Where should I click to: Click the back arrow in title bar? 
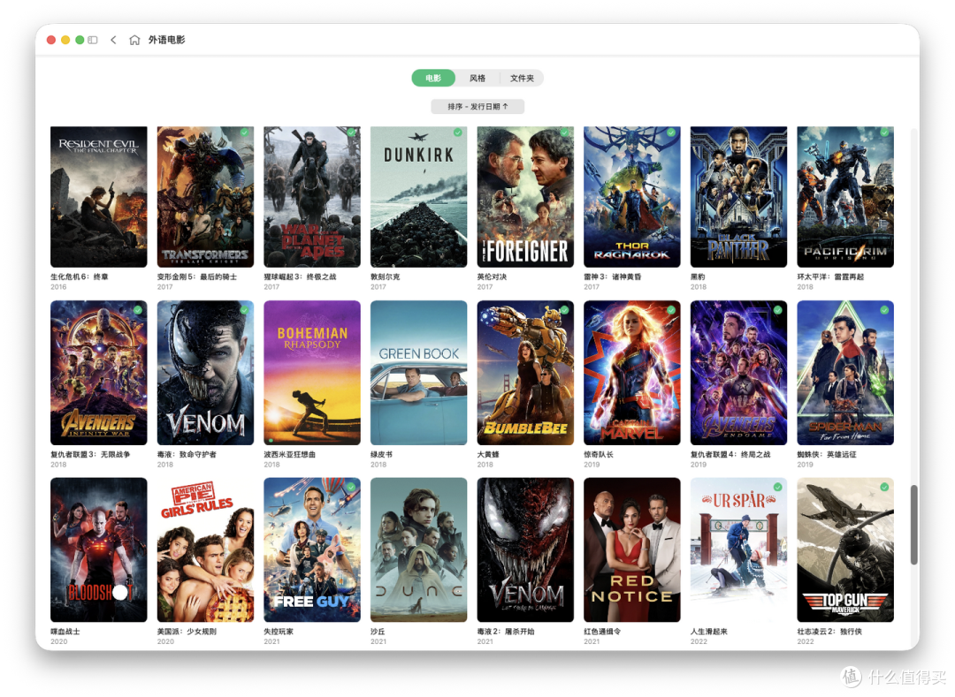(x=113, y=40)
